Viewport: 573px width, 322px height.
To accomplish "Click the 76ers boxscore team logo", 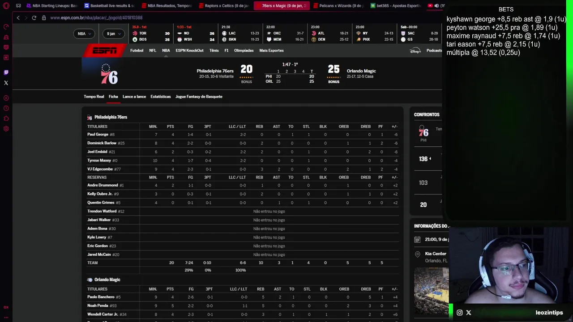I will pyautogui.click(x=90, y=117).
